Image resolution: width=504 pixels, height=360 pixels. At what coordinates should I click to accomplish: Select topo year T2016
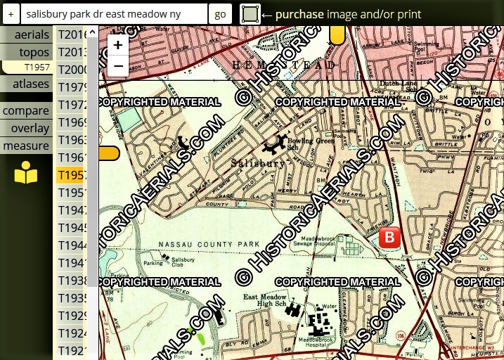coord(71,34)
